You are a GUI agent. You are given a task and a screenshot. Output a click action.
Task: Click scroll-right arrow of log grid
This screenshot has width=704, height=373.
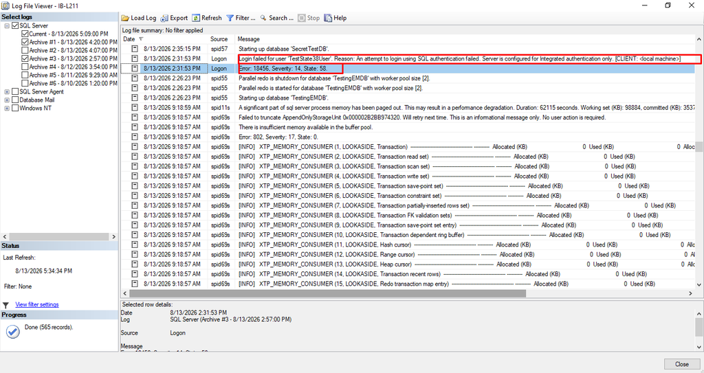[690, 293]
